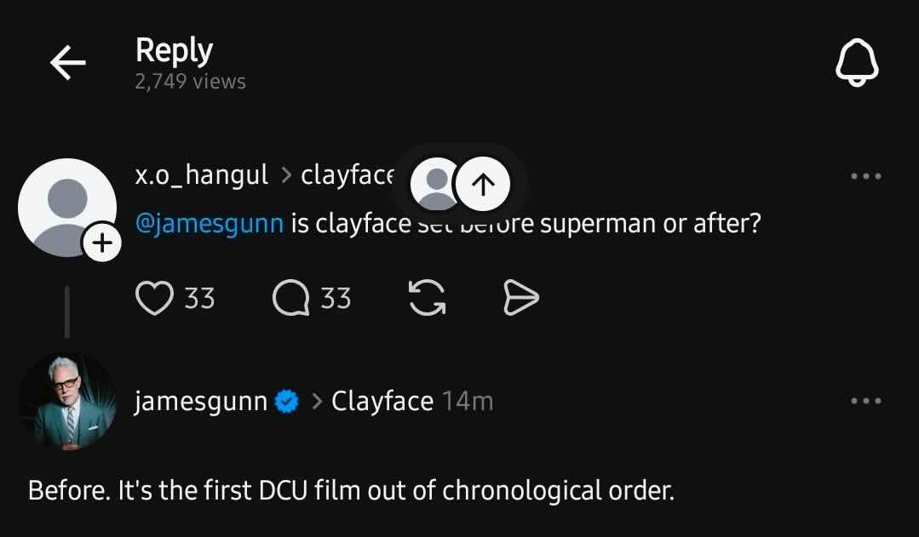
Task: Open the Clayface topic in jamesgunn's reply
Action: pyautogui.click(x=382, y=401)
